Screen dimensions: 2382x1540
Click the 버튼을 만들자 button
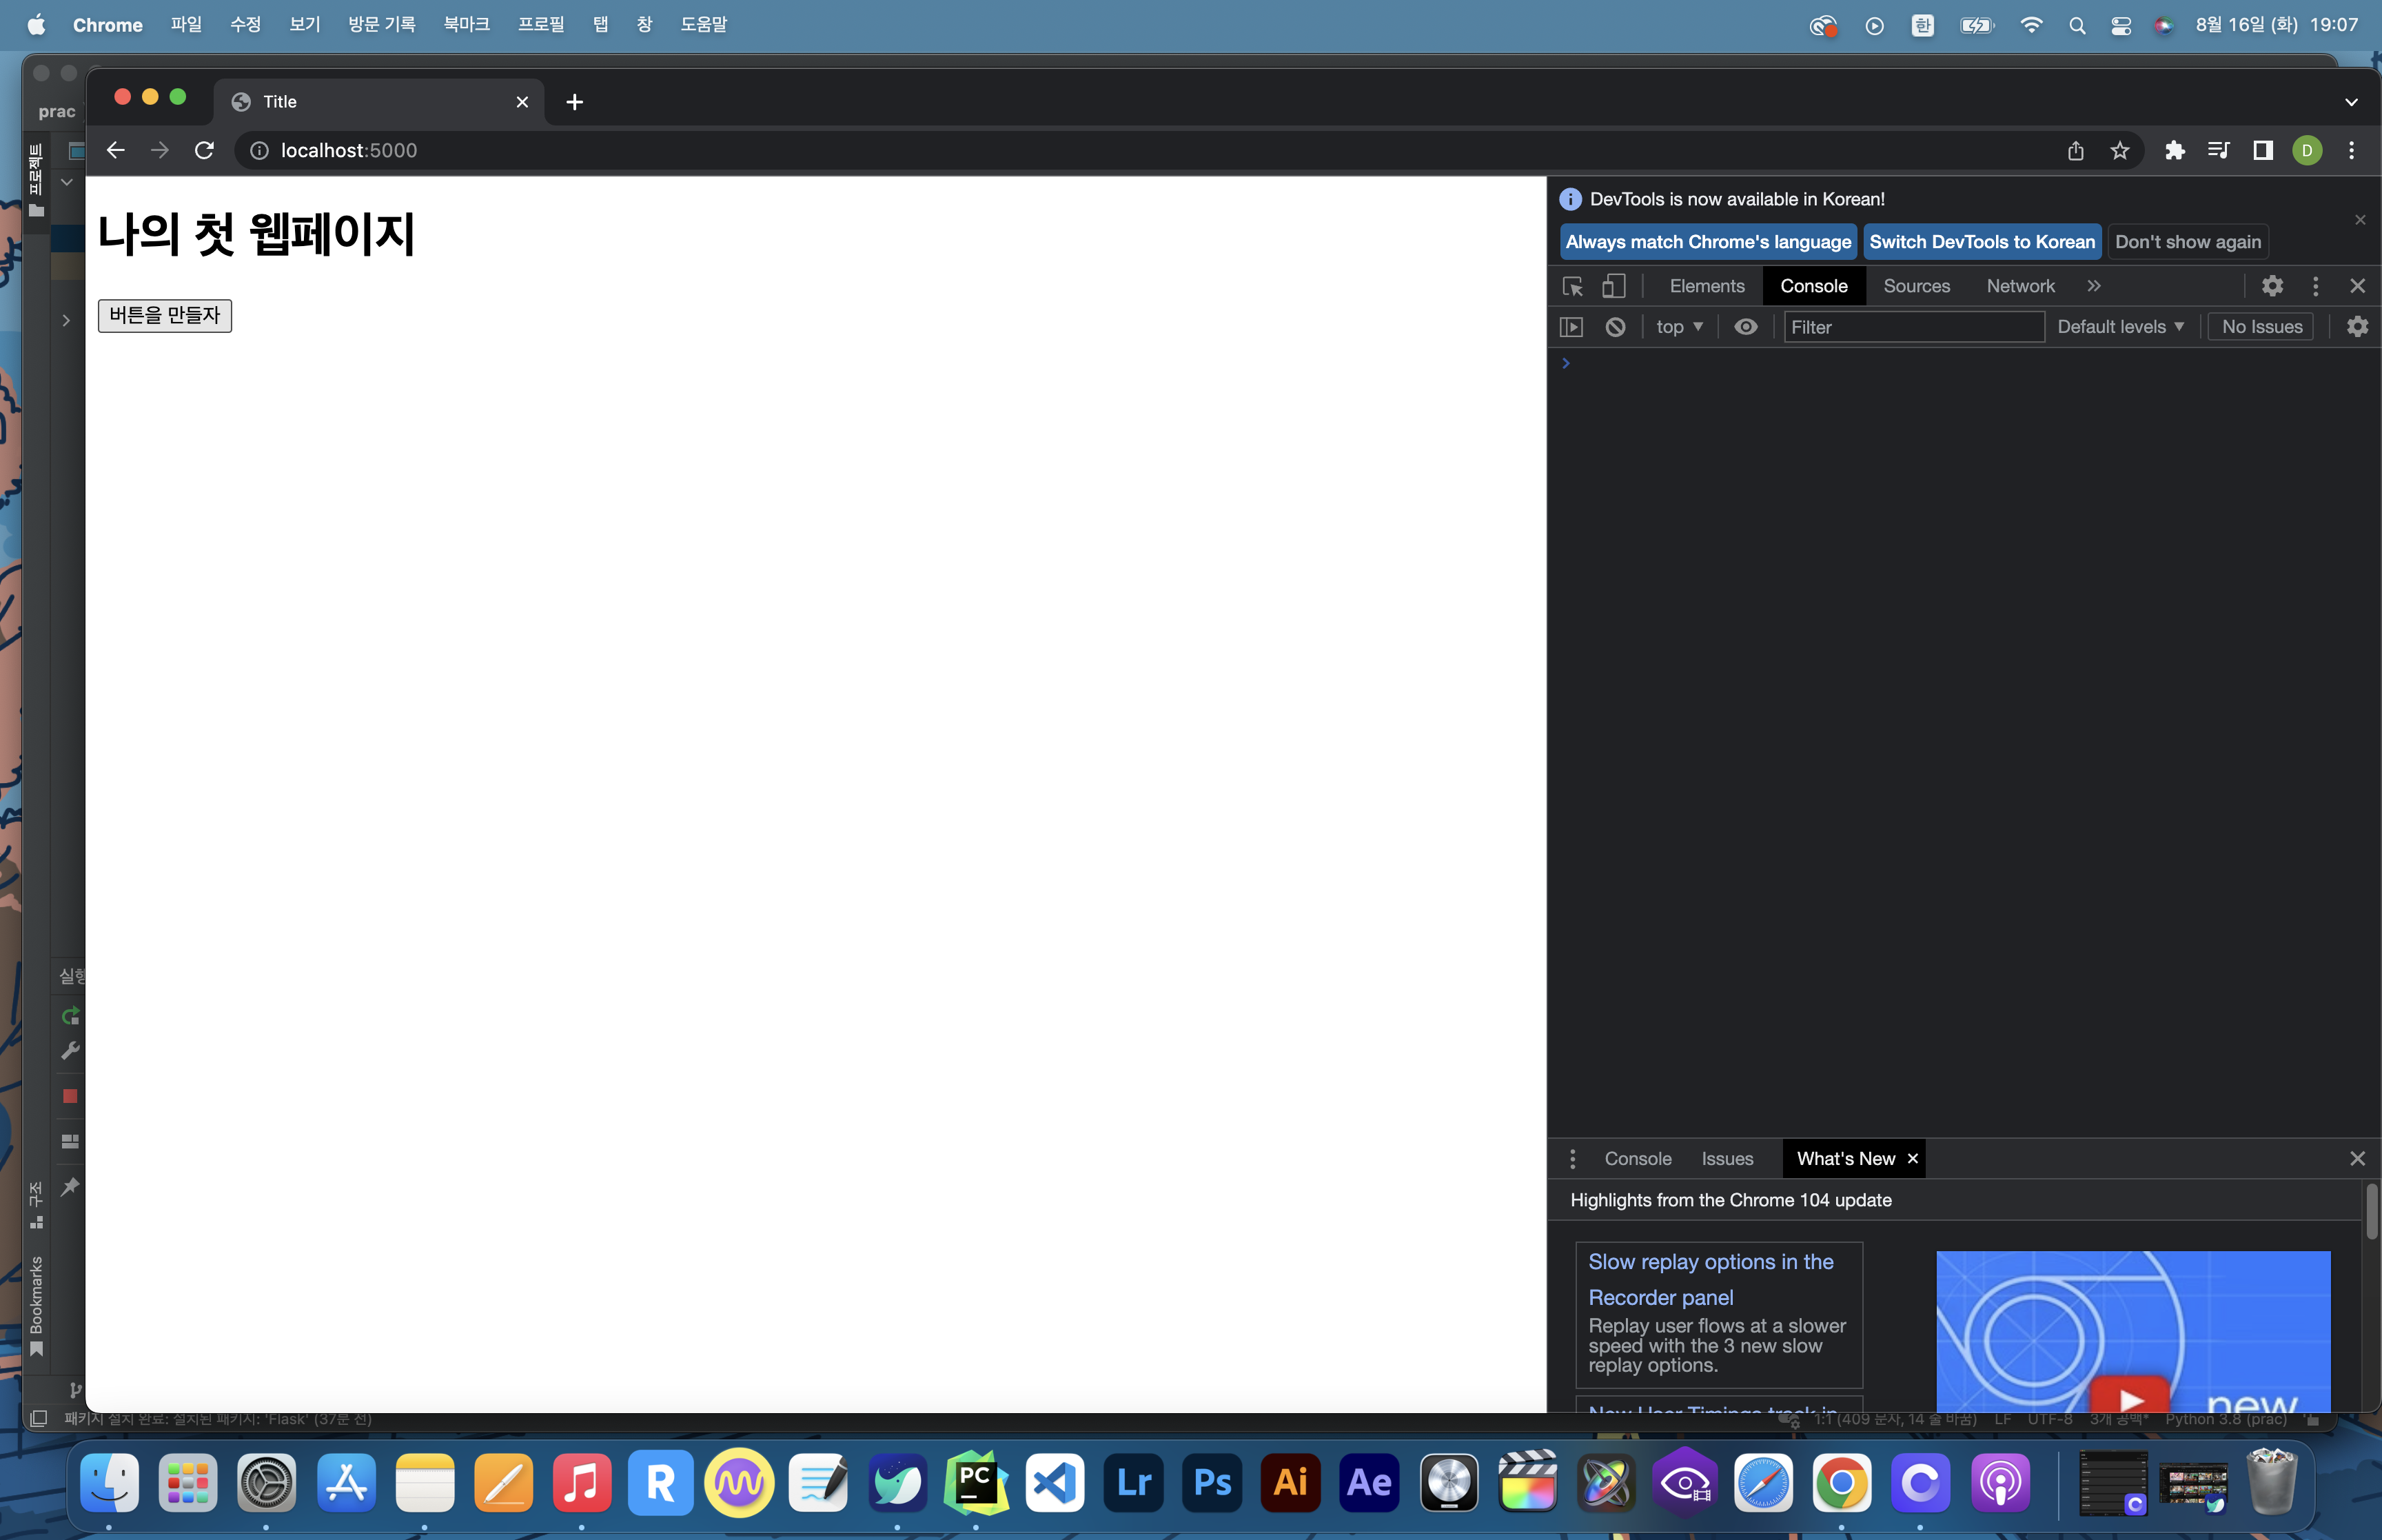click(x=165, y=315)
